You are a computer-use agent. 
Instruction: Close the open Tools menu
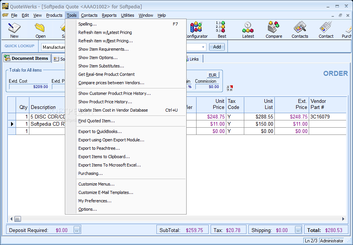[x=72, y=15]
